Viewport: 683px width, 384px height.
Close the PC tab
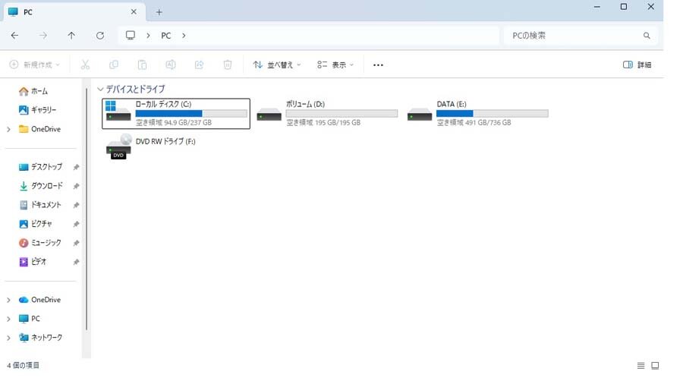coord(134,11)
